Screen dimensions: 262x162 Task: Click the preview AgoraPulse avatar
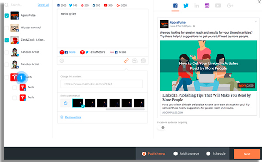pyautogui.click(x=164, y=24)
